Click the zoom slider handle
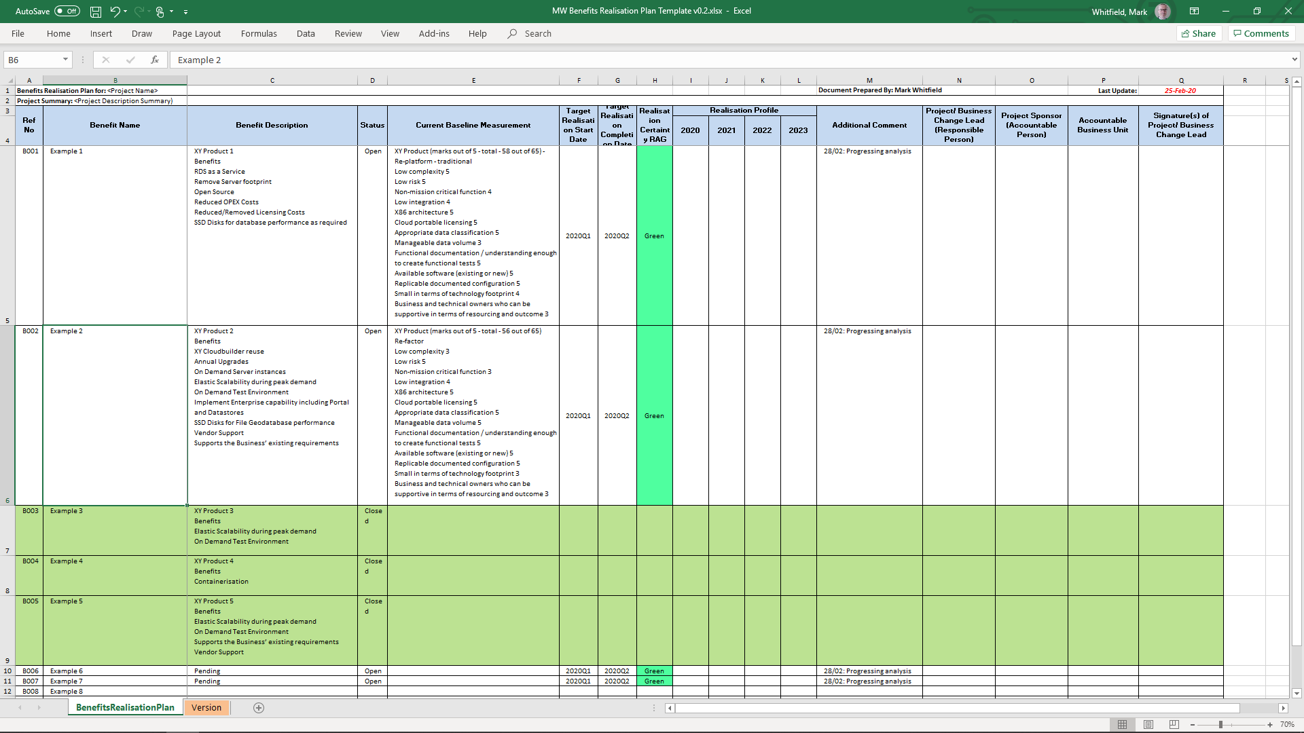 tap(1220, 724)
